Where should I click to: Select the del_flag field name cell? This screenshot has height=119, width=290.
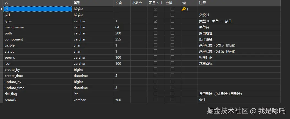click(x=38, y=94)
